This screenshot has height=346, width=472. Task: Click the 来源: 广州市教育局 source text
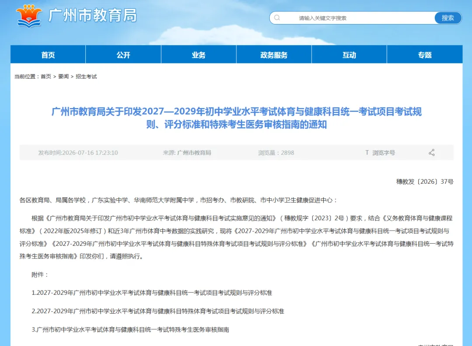point(187,153)
